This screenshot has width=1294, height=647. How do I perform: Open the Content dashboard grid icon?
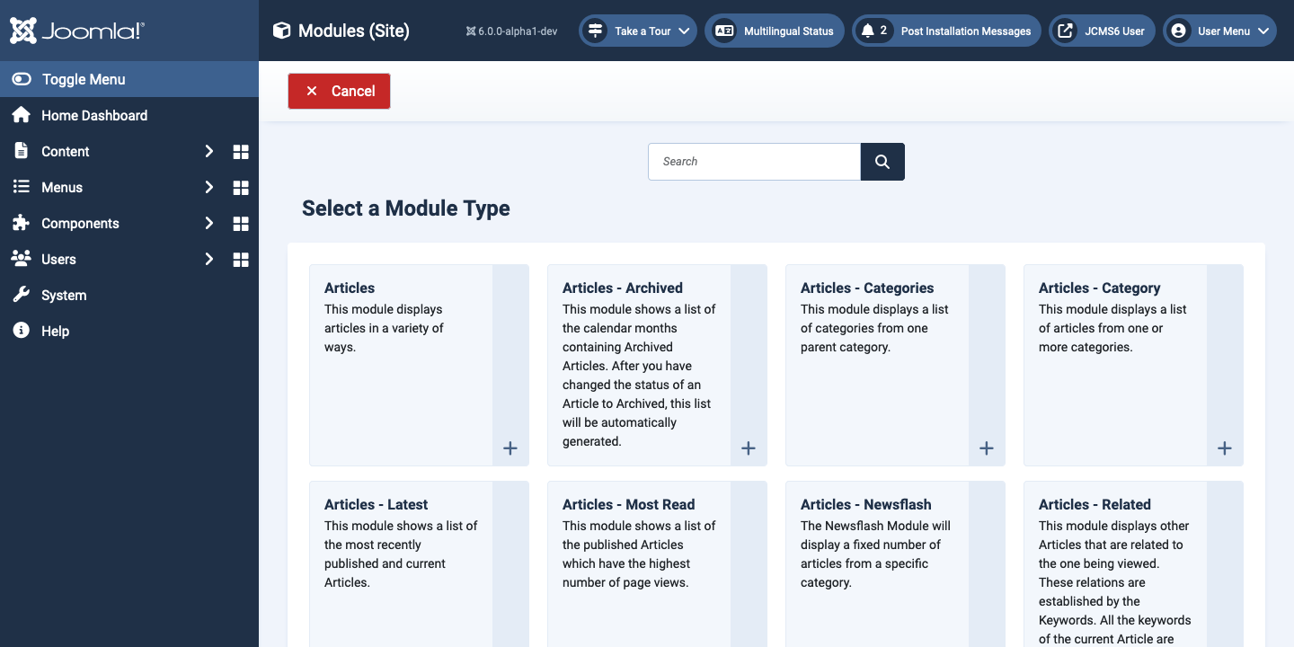(x=240, y=151)
